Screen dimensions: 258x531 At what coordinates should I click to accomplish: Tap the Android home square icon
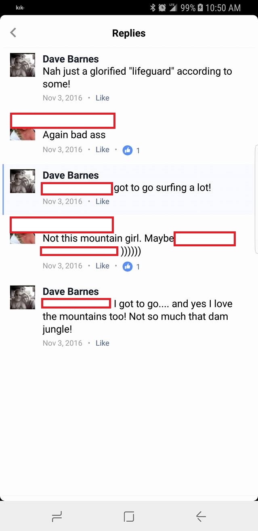coord(129,516)
